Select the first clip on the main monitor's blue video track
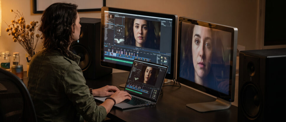Viewport: 286px width, 122px height. [106, 53]
